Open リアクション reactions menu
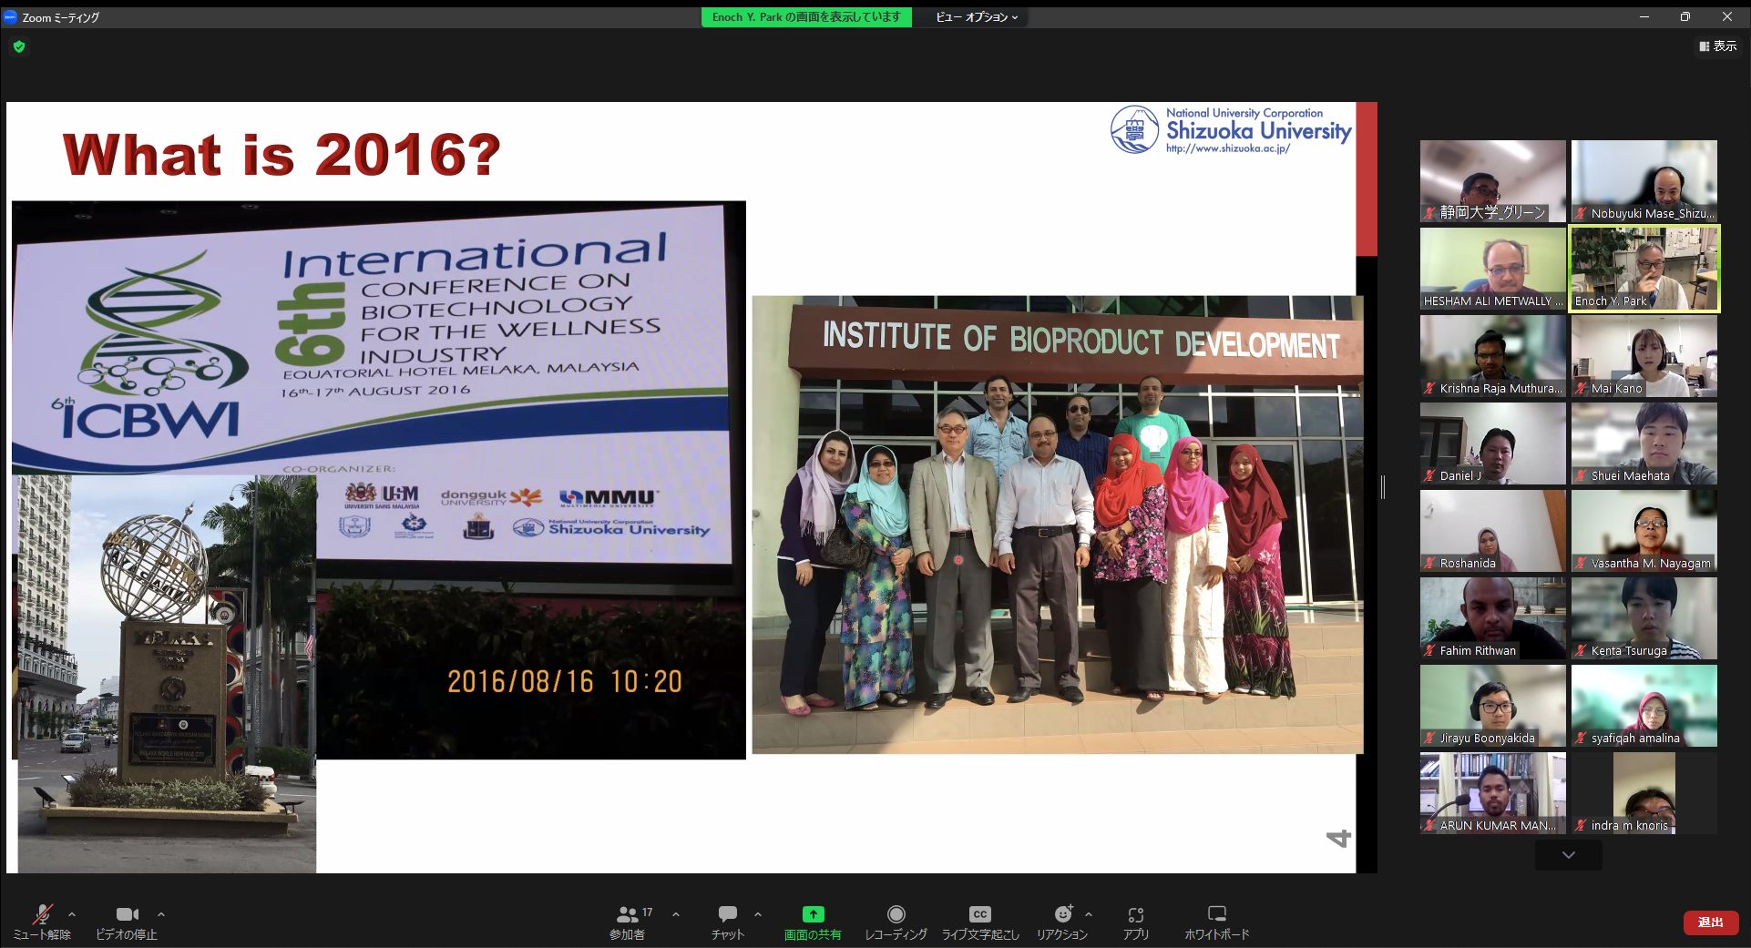1751x948 pixels. (1062, 921)
